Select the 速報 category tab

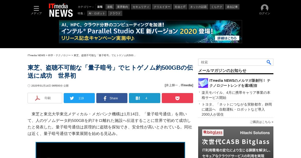[100, 7]
